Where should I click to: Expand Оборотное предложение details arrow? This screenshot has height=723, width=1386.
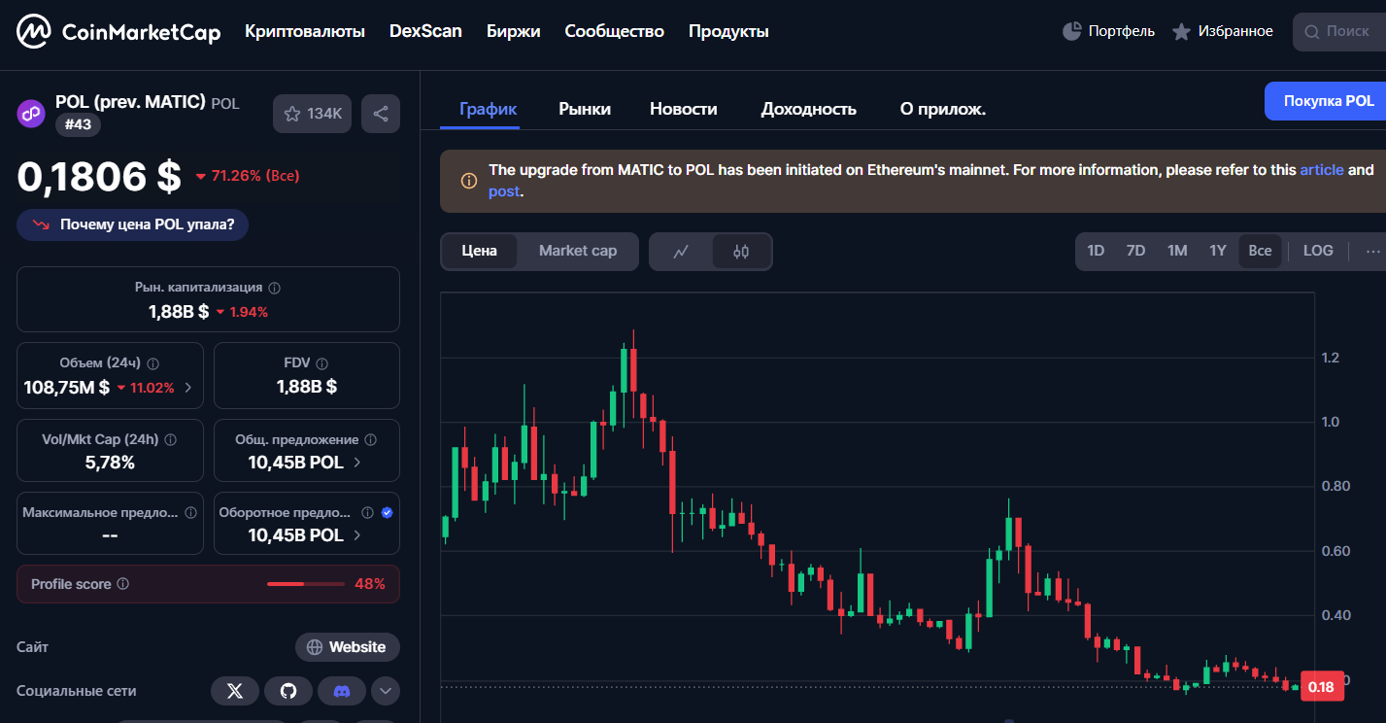[x=357, y=535]
